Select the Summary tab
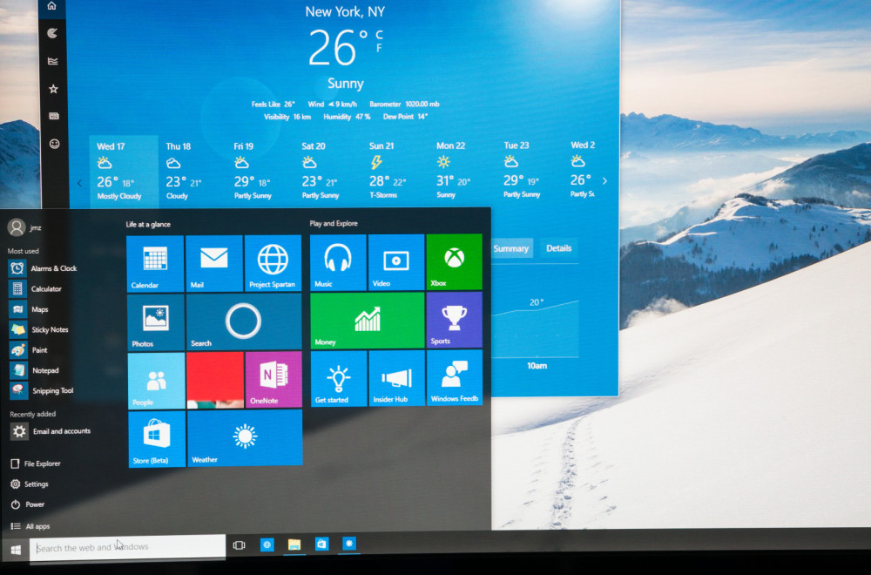This screenshot has height=575, width=871. [511, 248]
